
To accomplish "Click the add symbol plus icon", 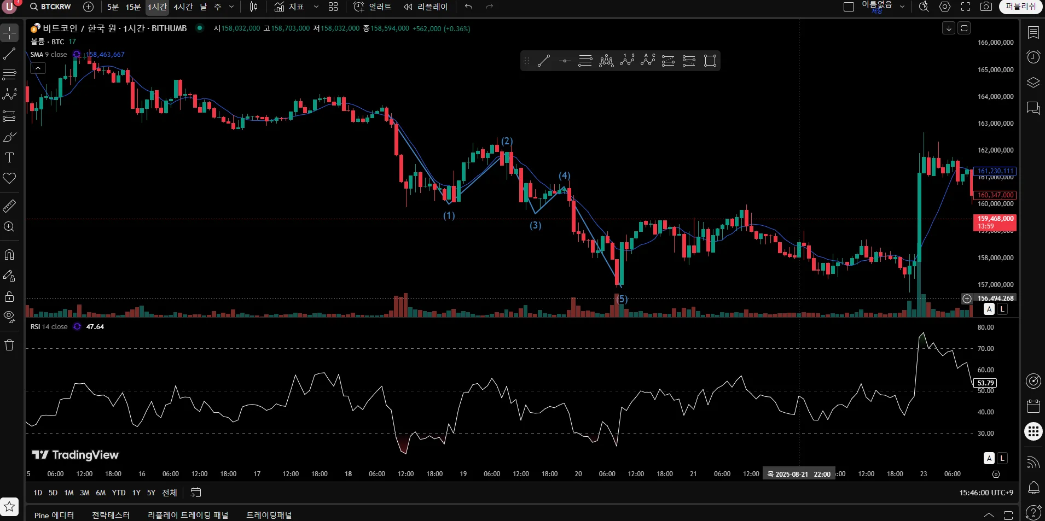I will 89,7.
